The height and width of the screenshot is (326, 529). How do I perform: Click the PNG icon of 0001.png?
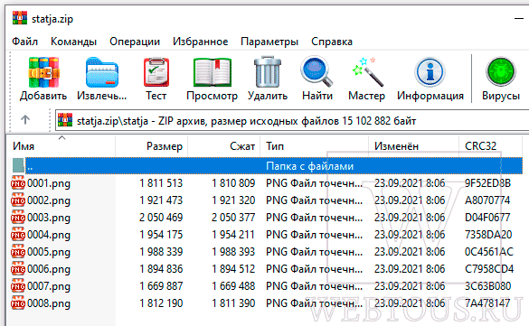tap(18, 183)
